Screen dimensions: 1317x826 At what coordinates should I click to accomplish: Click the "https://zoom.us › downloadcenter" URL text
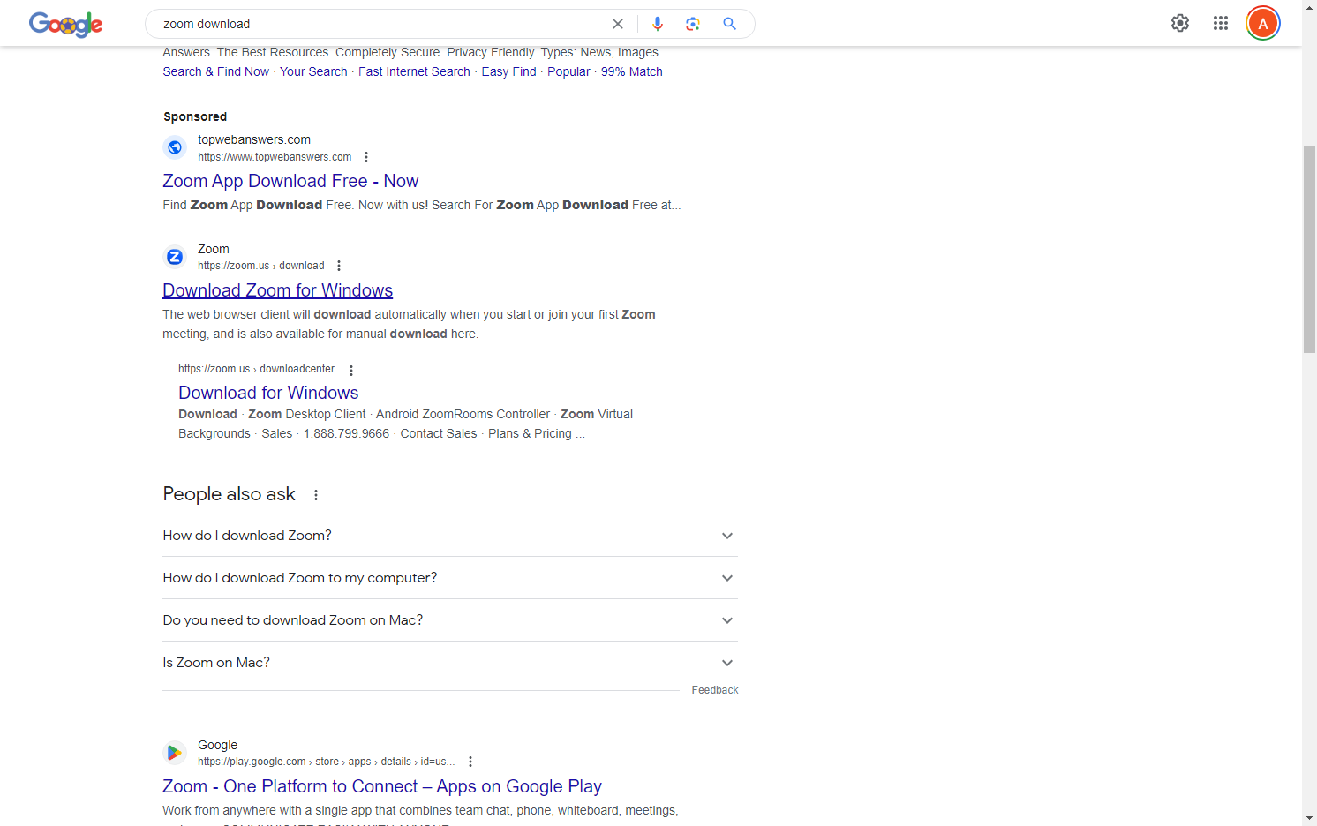pyautogui.click(x=256, y=369)
